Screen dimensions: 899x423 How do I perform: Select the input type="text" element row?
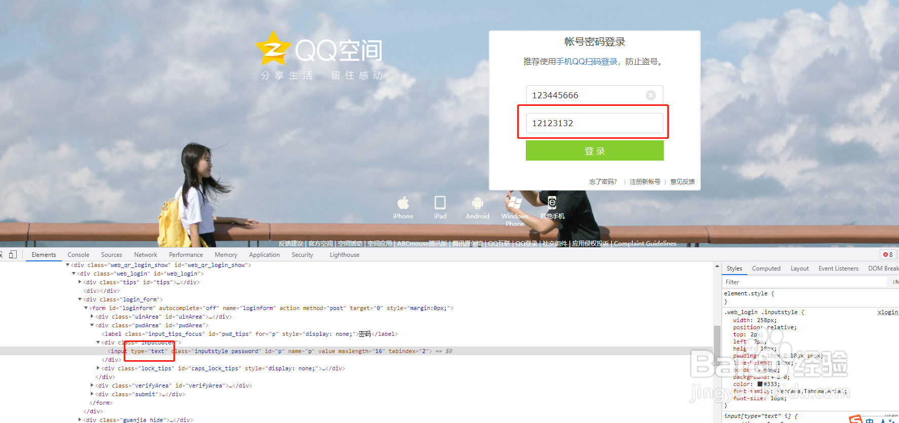[x=356, y=351]
